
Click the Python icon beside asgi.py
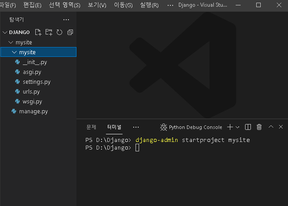[17, 72]
